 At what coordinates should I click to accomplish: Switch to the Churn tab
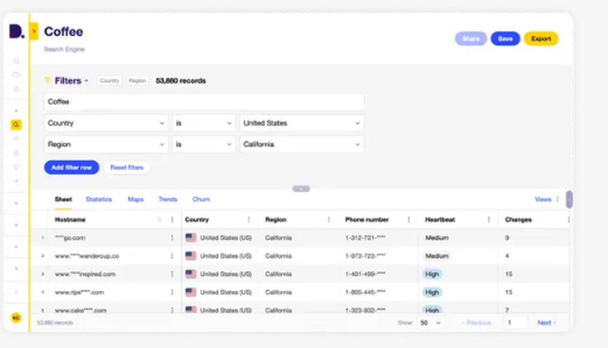point(201,199)
